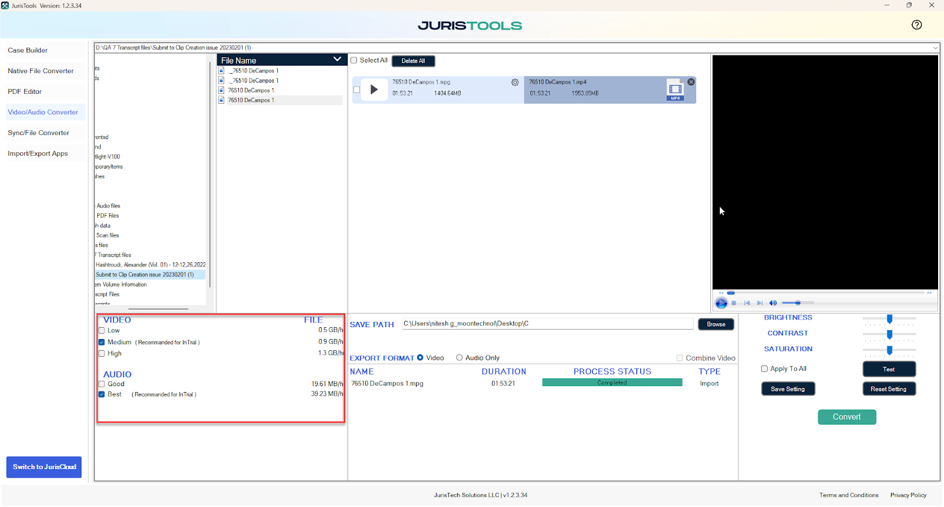The height and width of the screenshot is (507, 944).
Task: Remove the 76510 DeCampos 1.mp4 output
Action: [x=691, y=82]
